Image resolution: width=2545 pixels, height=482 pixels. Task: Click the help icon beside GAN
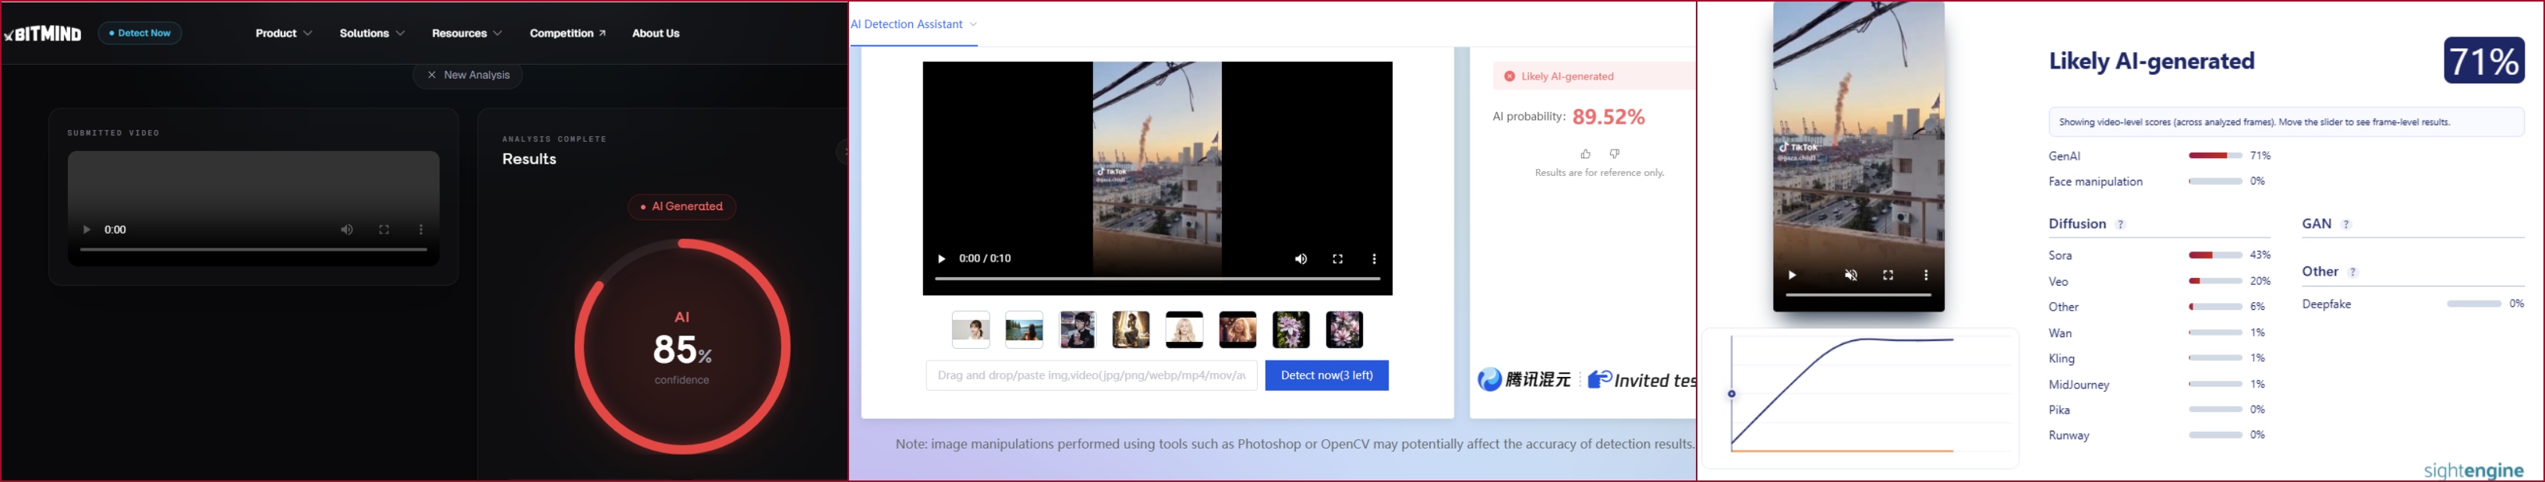[2346, 225]
